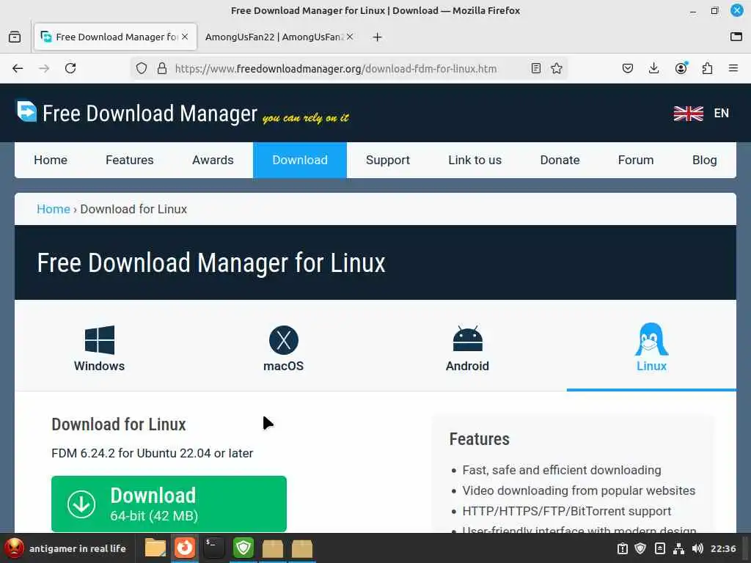The height and width of the screenshot is (563, 751).
Task: Open the volume speaker tray icon
Action: tap(698, 548)
